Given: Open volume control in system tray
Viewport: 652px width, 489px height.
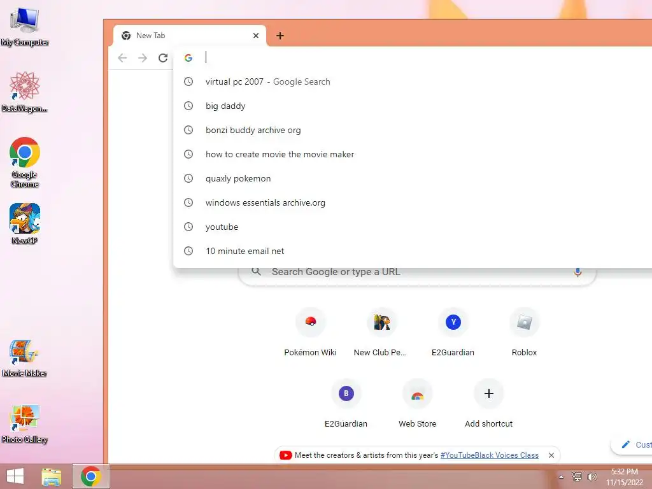Looking at the screenshot, I should tap(592, 477).
